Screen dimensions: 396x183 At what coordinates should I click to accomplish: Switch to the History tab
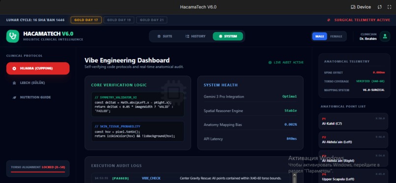tap(195, 36)
